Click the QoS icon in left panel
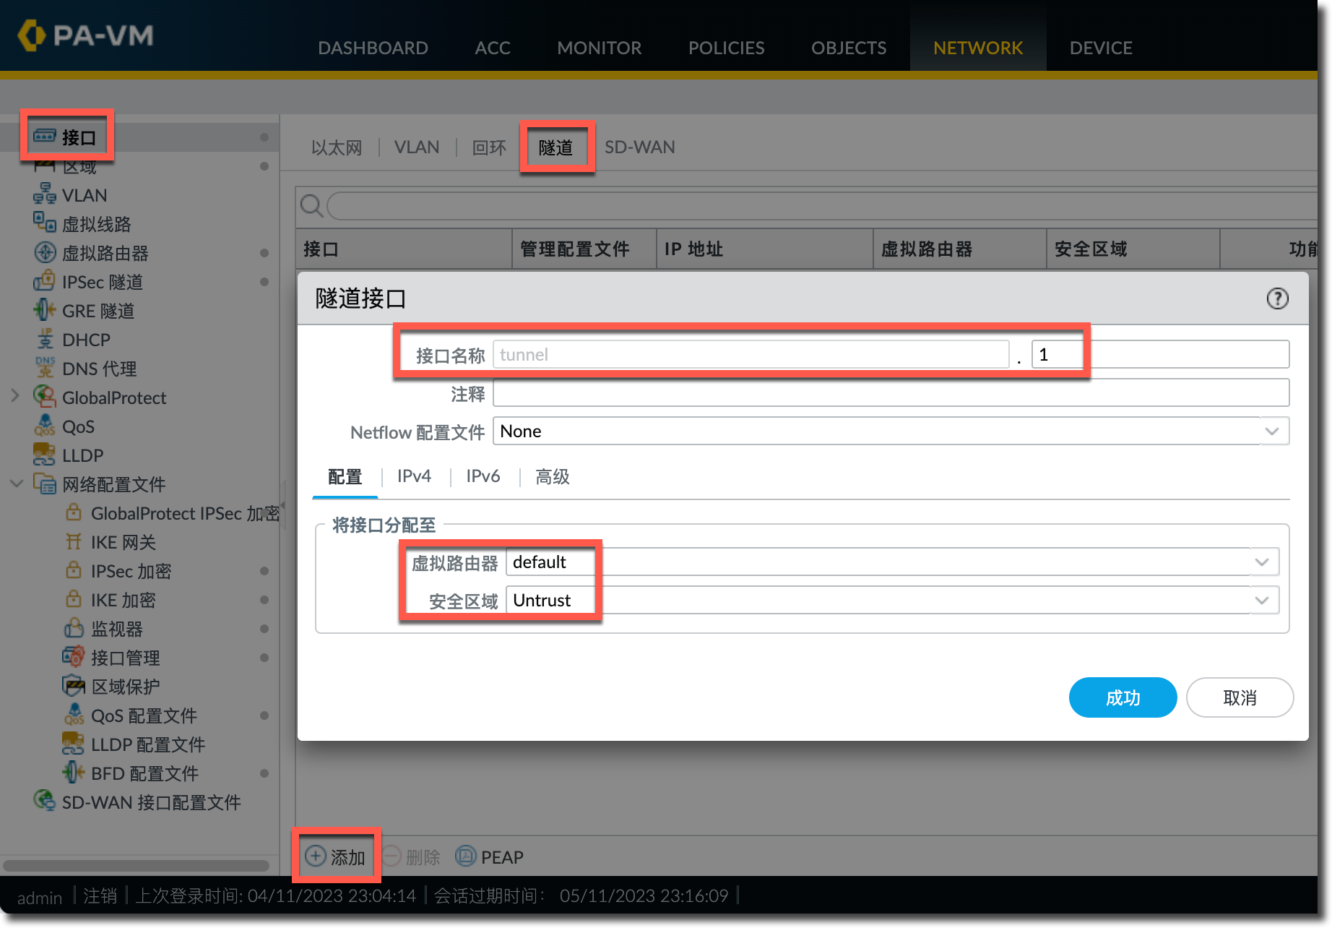 click(x=45, y=426)
